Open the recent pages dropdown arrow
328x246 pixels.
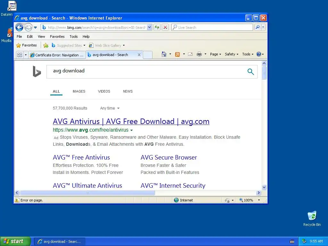(35, 28)
